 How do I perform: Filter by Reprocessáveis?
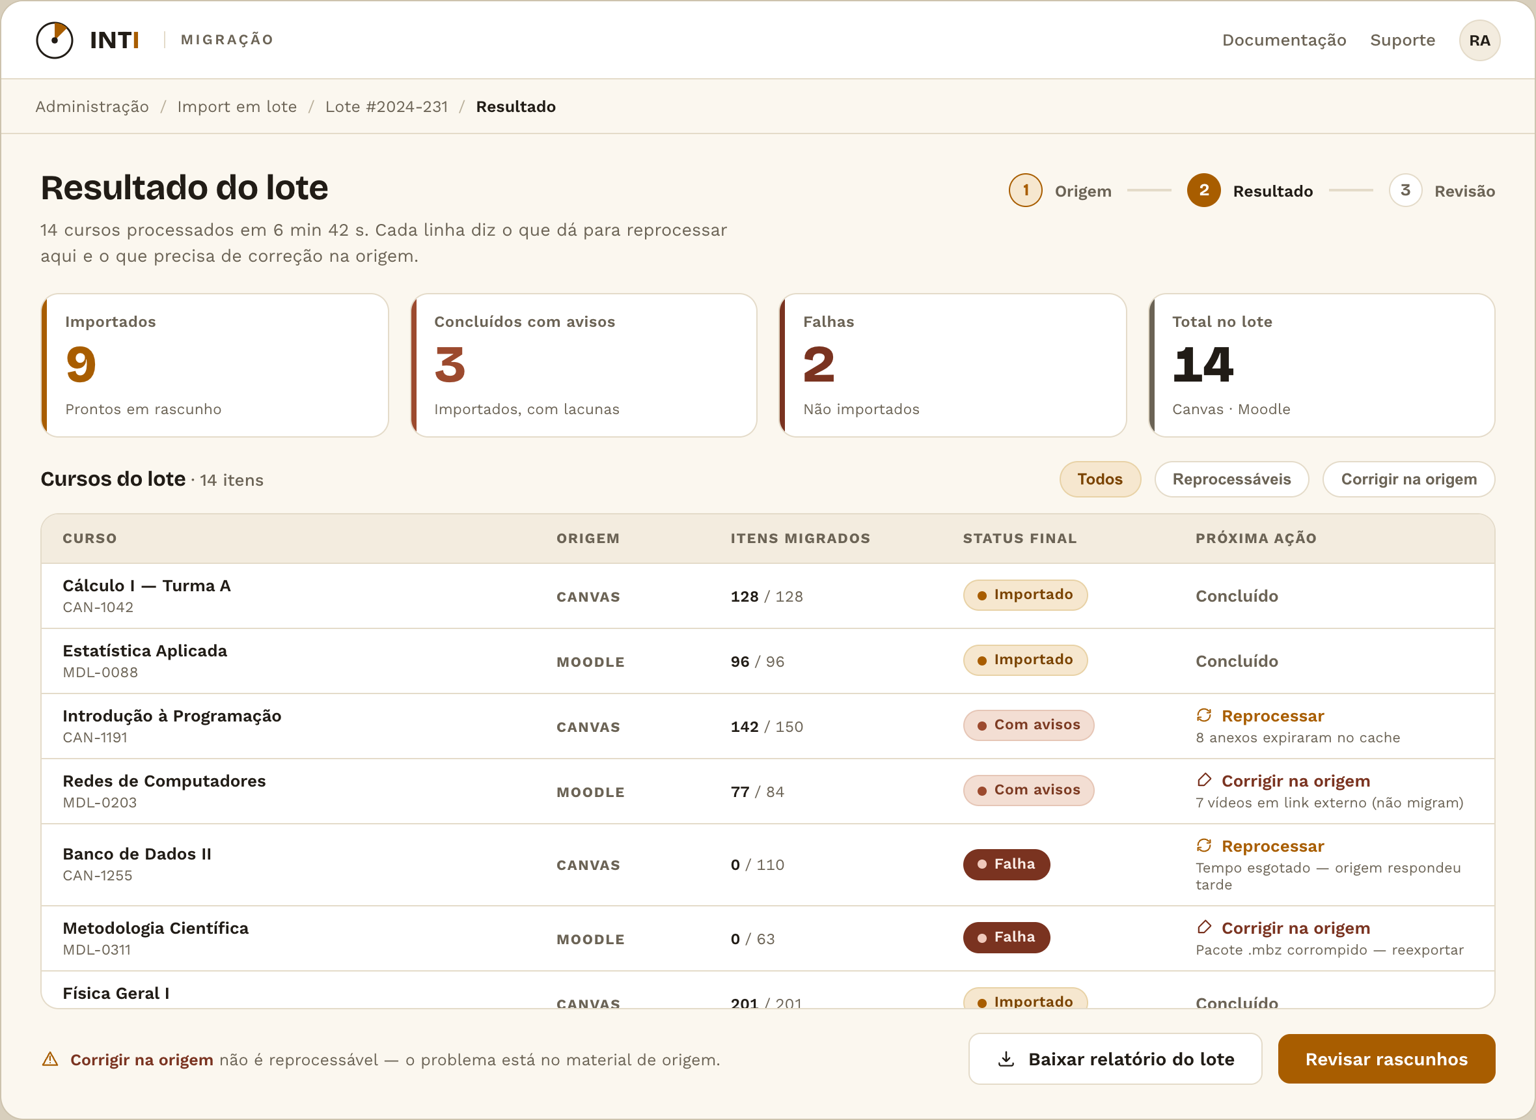click(x=1231, y=479)
